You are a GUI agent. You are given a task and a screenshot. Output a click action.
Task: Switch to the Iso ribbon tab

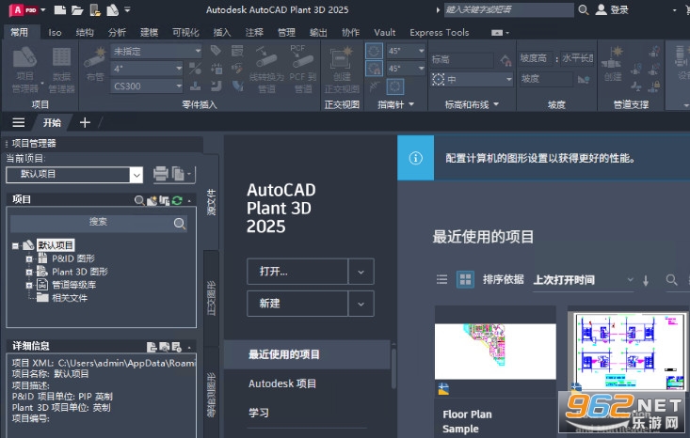[x=55, y=33]
